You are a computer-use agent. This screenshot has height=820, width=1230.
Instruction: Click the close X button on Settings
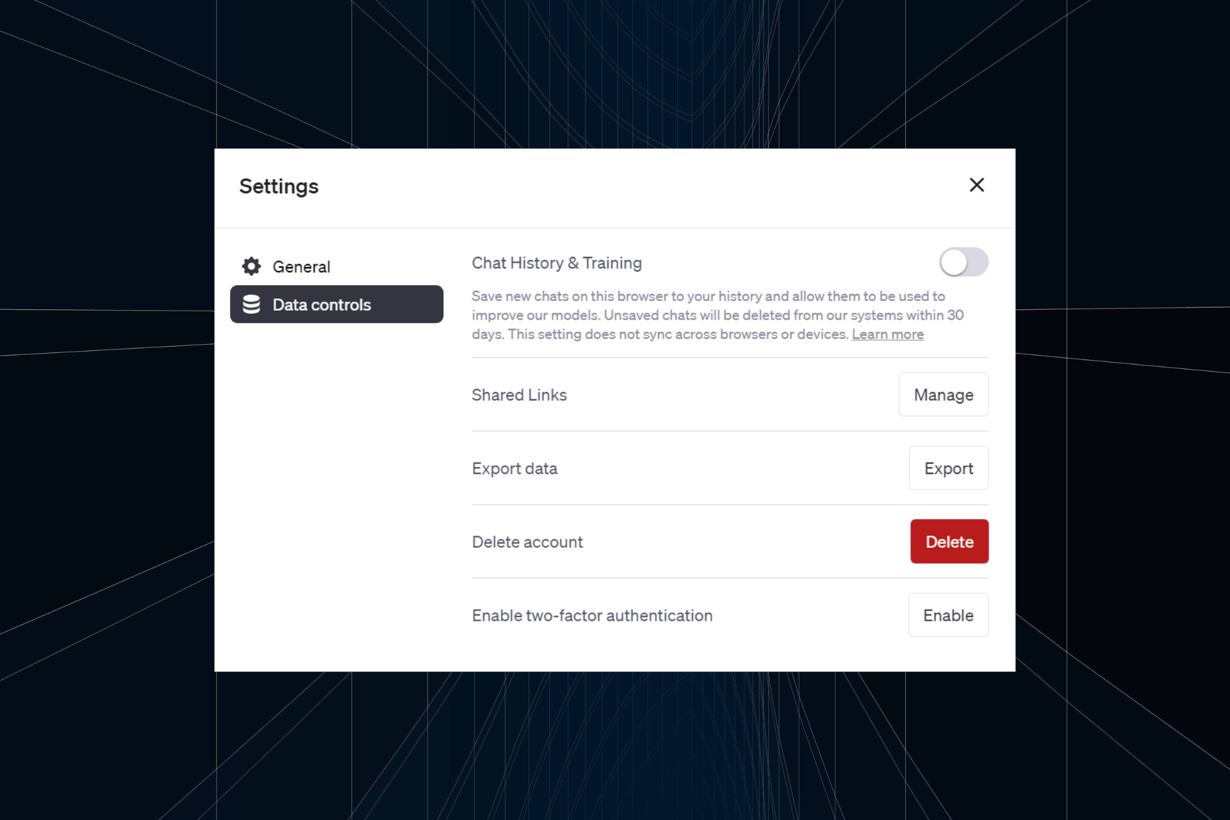pos(978,185)
